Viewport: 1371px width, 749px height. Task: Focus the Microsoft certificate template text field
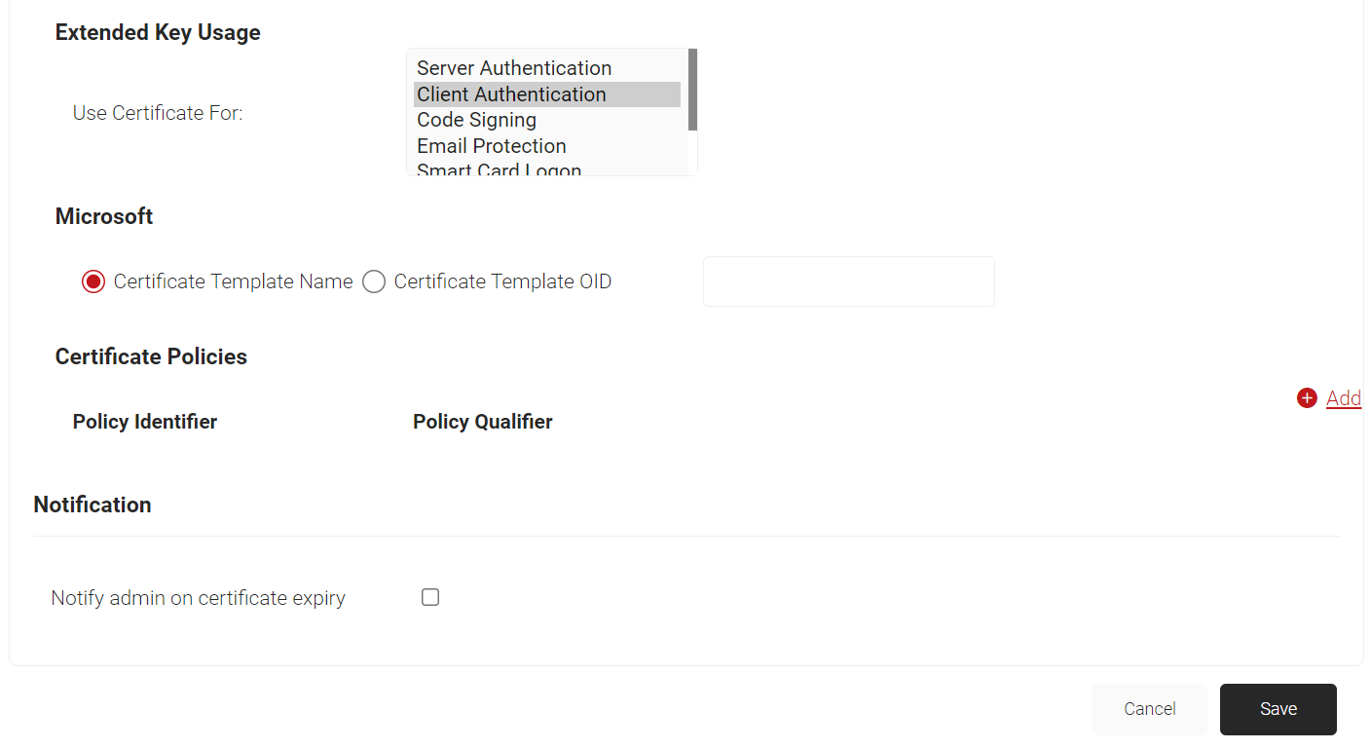[849, 281]
